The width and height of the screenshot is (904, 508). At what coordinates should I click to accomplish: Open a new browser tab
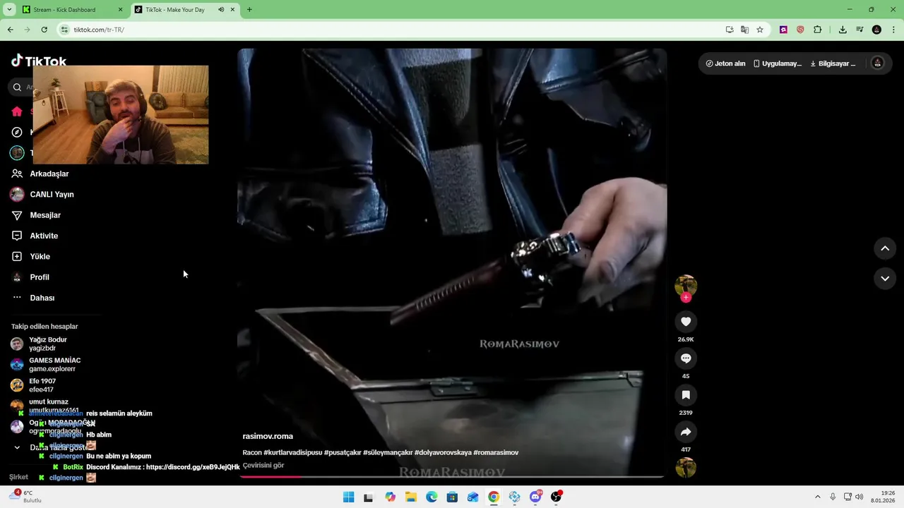(x=249, y=10)
